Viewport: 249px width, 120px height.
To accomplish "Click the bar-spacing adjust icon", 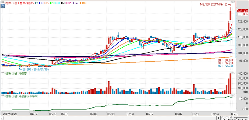I will coord(231,118).
